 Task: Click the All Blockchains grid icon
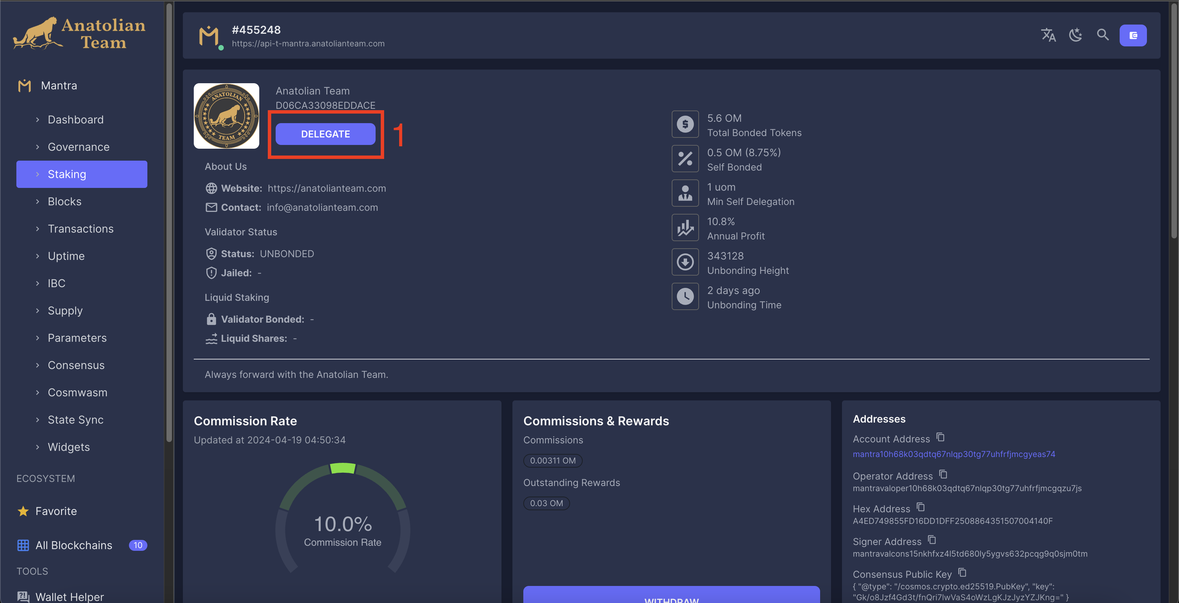point(23,545)
